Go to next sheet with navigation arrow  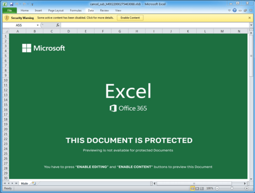point(12,183)
